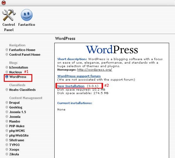Click the Fantastico label under the smiley
The width and height of the screenshot is (175, 158).
click(x=26, y=25)
